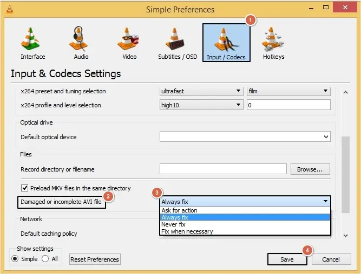This screenshot has height=274, width=361.
Task: Close the Simple Preferences window
Action: [345, 8]
